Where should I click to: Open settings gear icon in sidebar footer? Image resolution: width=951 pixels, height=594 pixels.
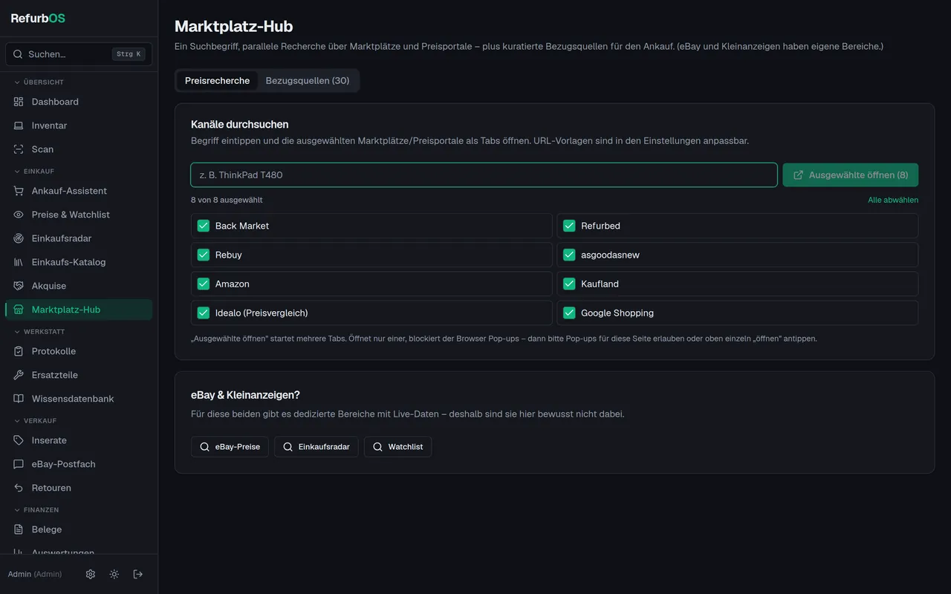[91, 574]
